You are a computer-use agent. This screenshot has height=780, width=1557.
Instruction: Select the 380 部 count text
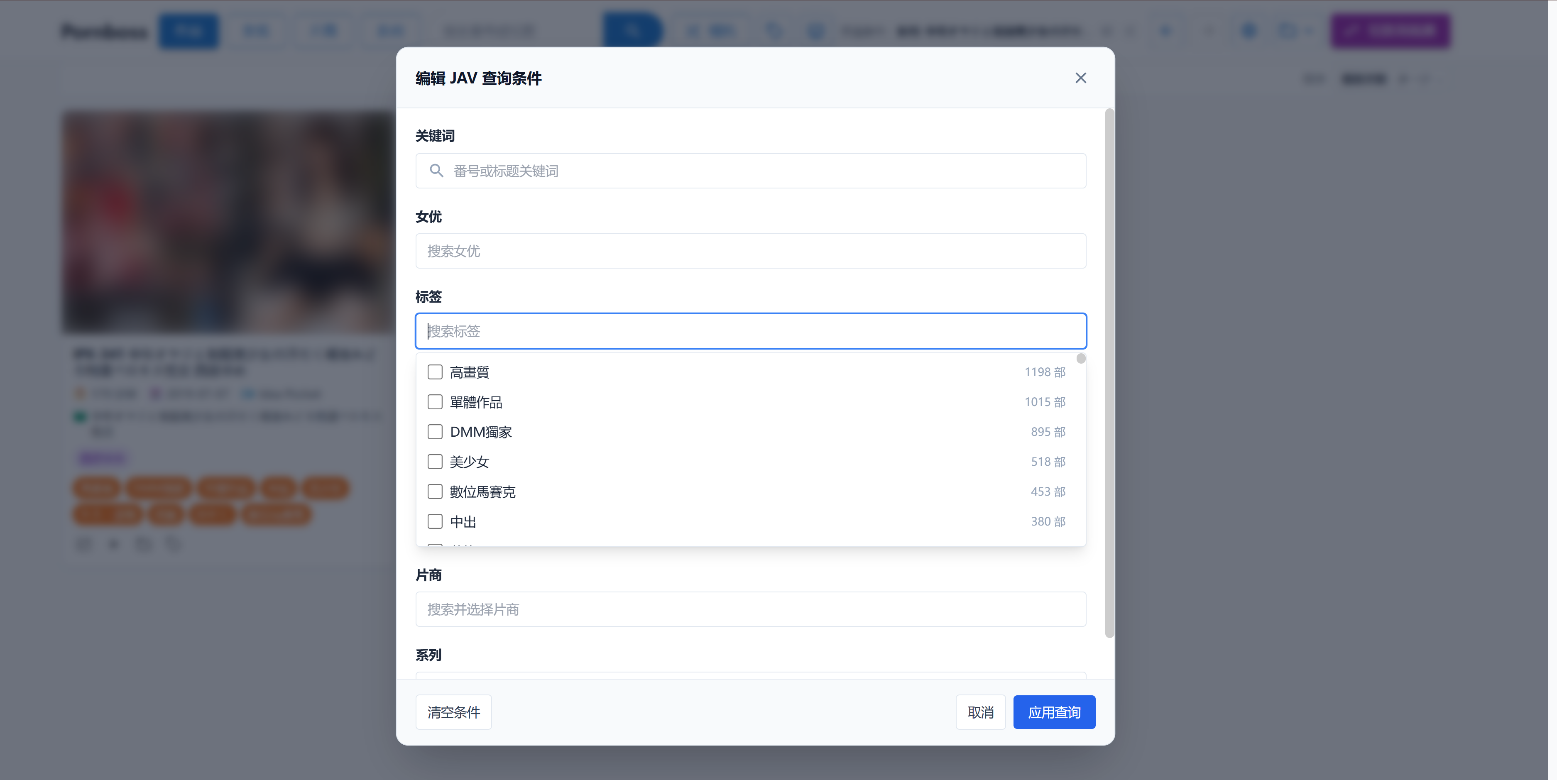click(x=1048, y=522)
